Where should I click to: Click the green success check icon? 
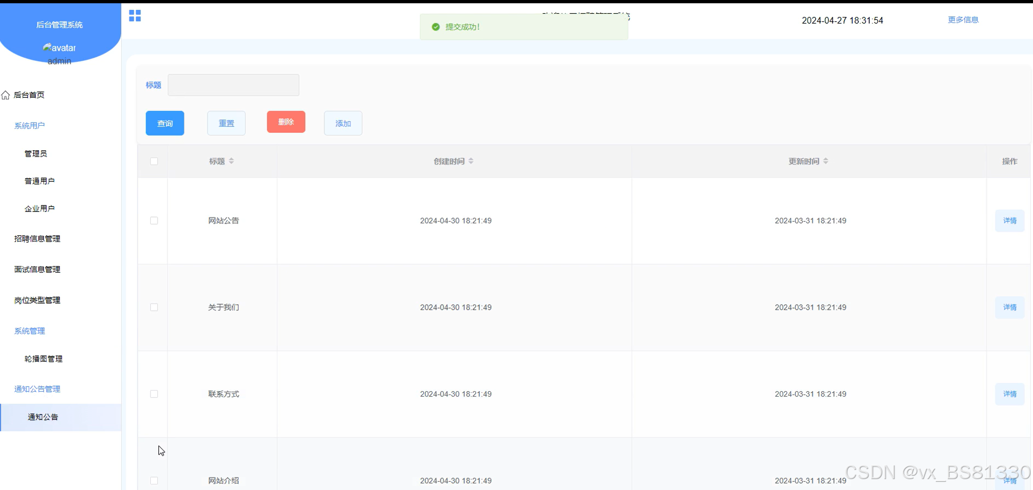tap(436, 27)
